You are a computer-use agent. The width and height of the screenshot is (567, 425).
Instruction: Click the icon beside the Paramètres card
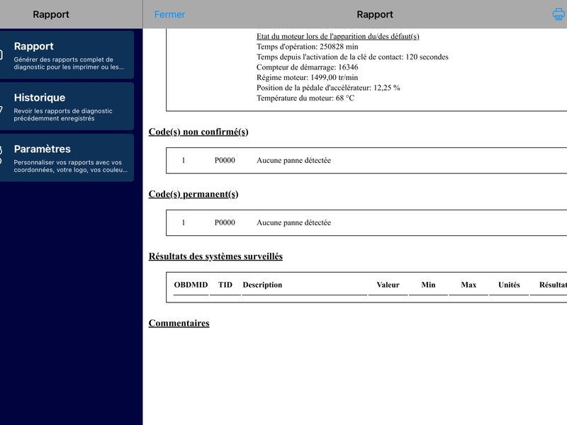coord(1,155)
